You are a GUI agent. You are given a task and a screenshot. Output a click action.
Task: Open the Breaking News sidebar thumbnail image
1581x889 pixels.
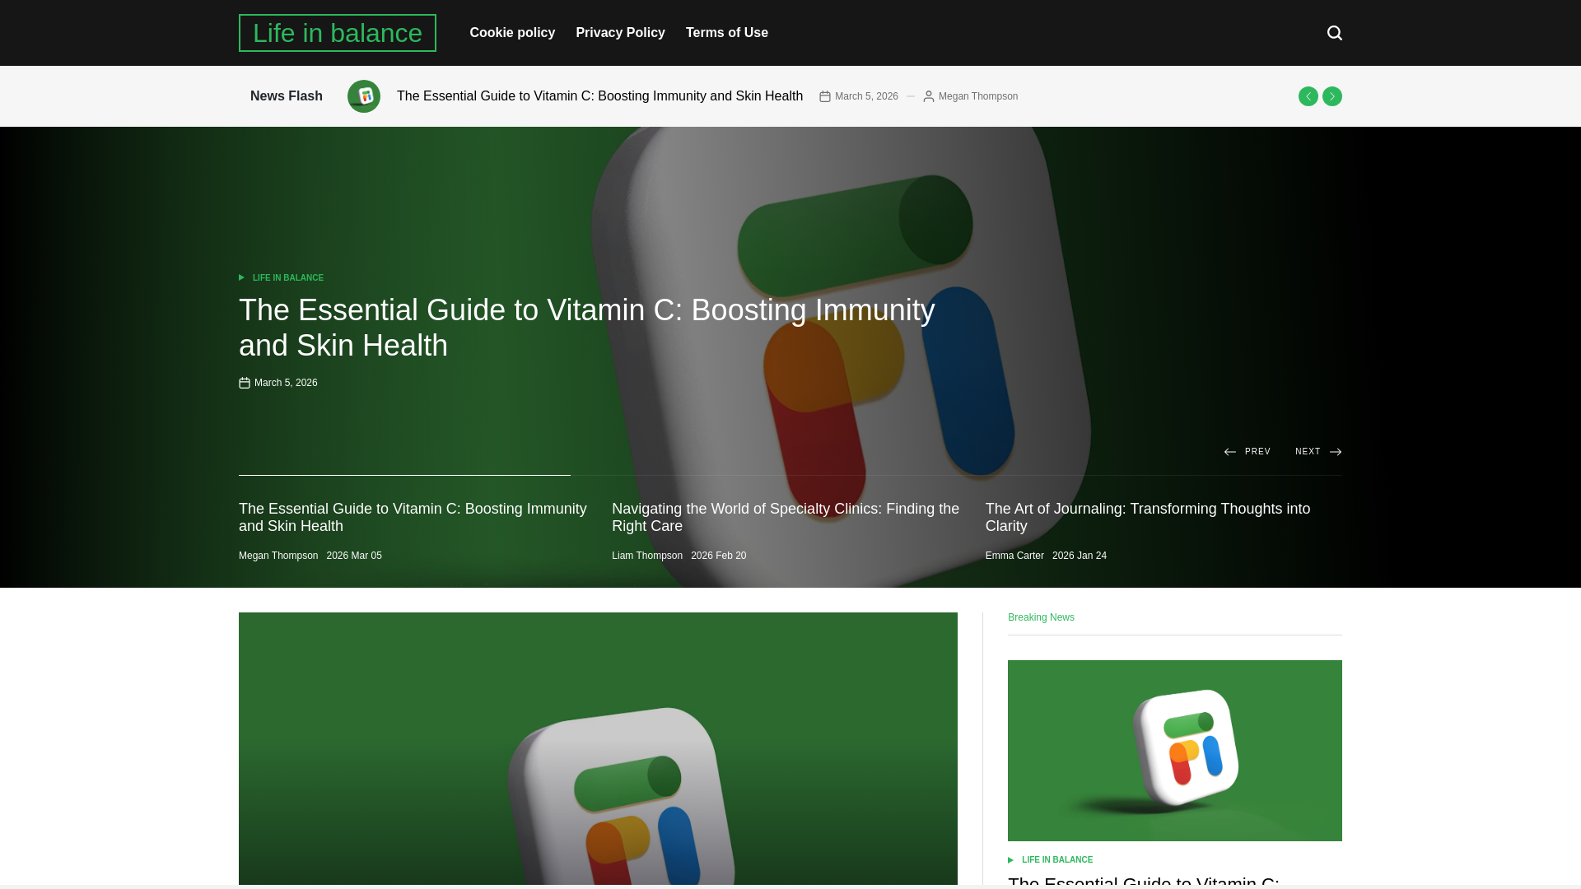(1174, 750)
